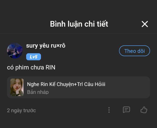Image resolution: width=157 pixels, height=128 pixels.
Task: Open post Nghe Rin Kể Chuyện+Trl Câu Hỏiii
Action: coord(66,84)
